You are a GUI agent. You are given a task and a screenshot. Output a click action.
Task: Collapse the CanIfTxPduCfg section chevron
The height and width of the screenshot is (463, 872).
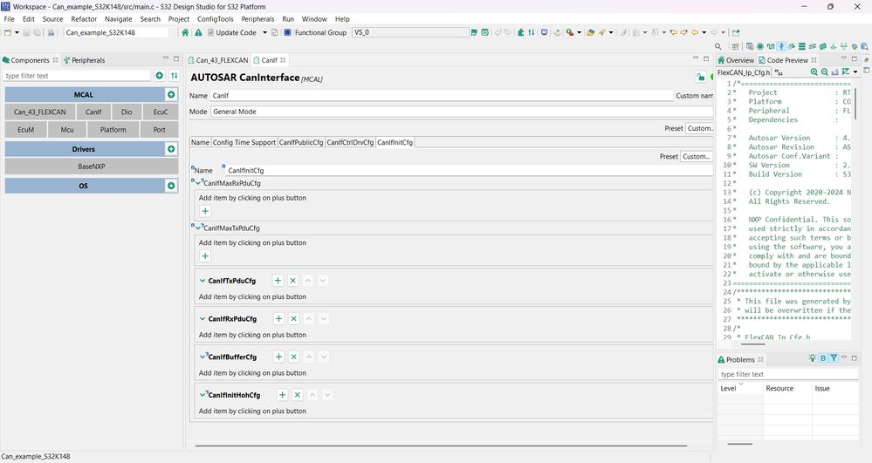tap(203, 281)
